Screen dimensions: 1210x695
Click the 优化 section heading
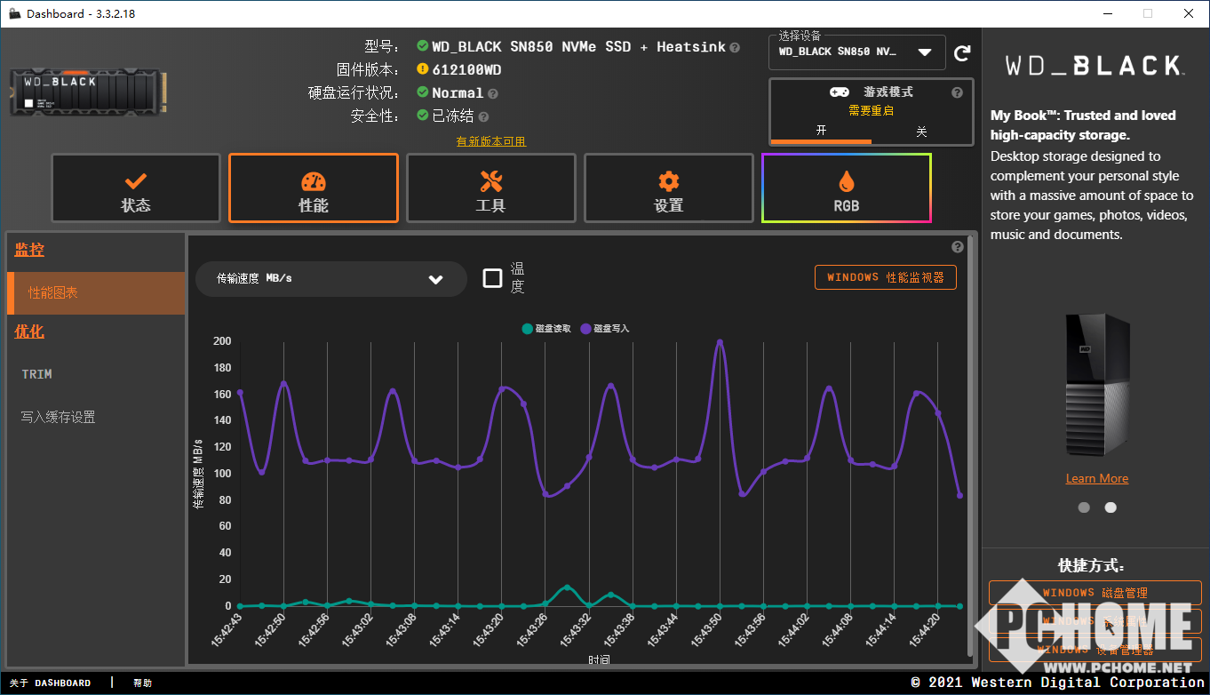(x=29, y=332)
